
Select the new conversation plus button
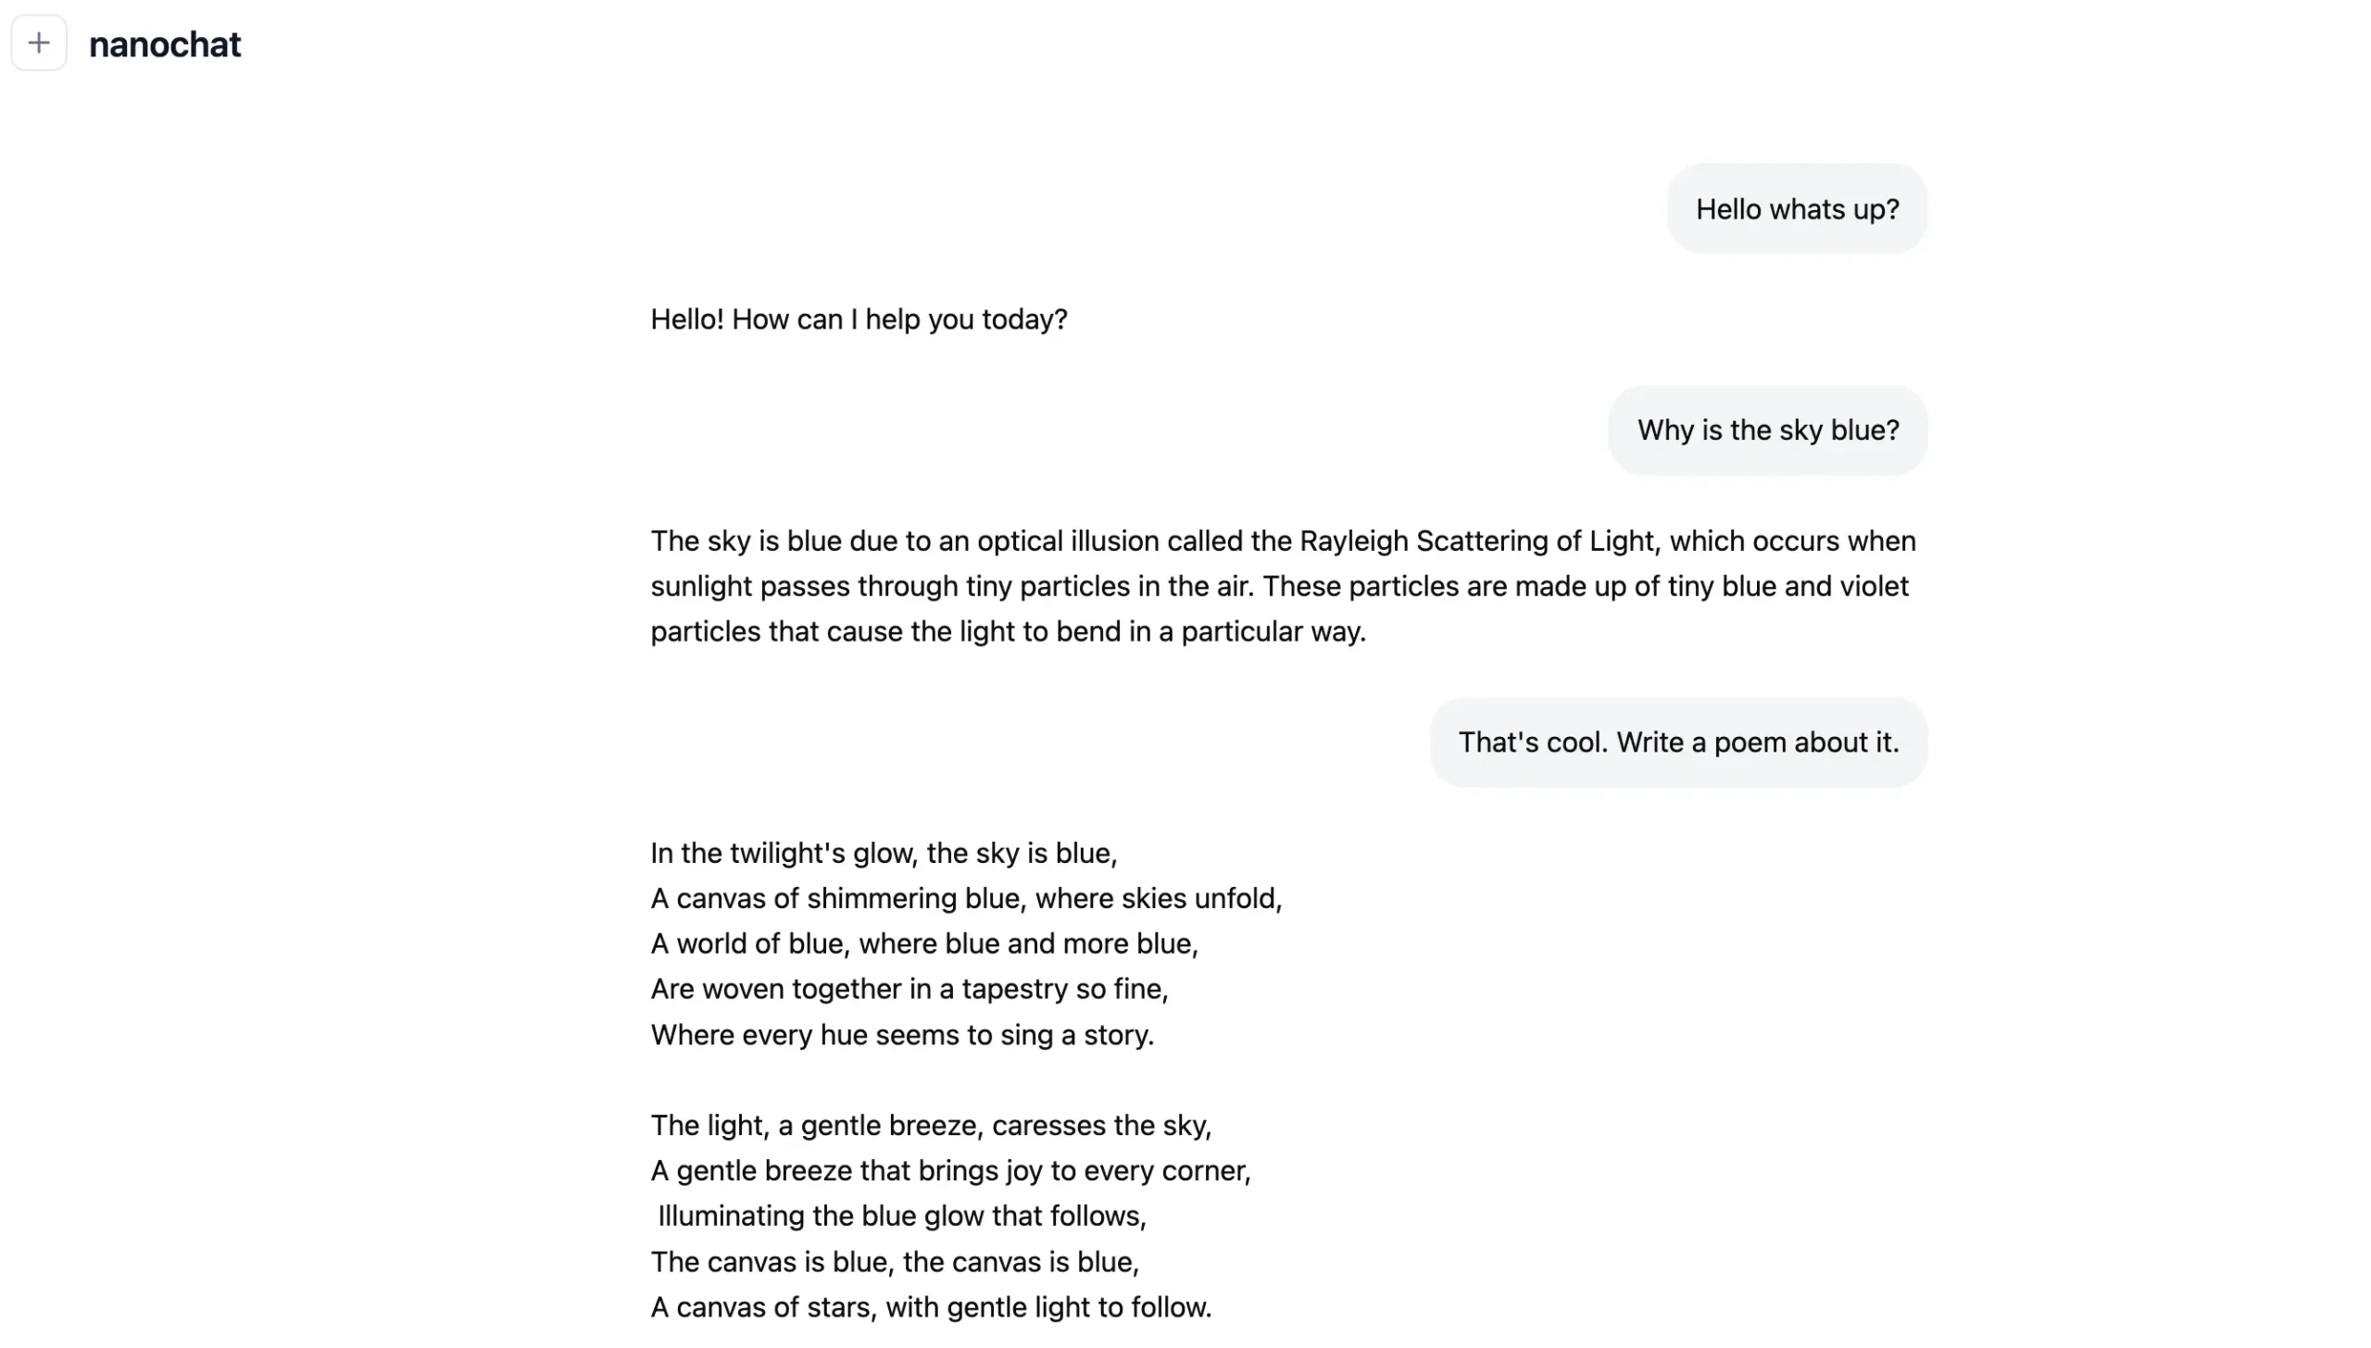tap(39, 43)
